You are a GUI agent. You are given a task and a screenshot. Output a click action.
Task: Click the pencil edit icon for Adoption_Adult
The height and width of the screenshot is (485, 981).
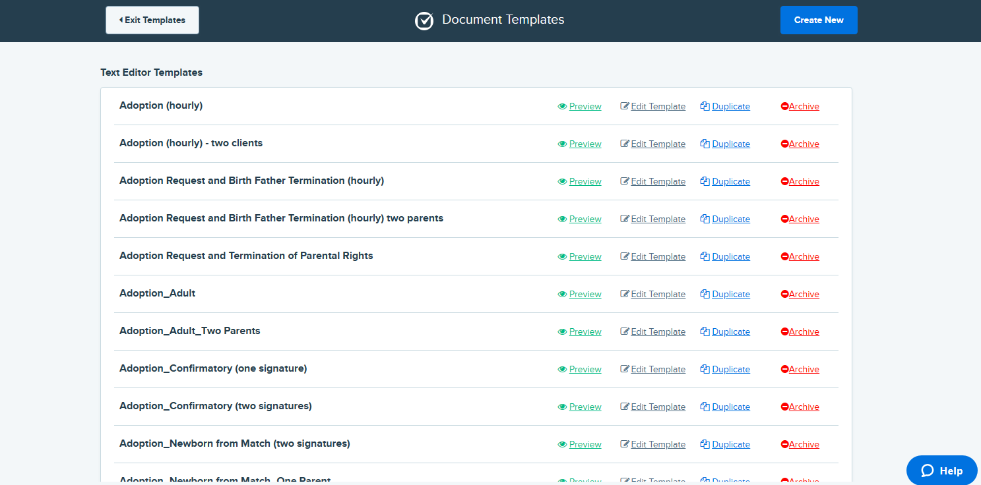click(625, 294)
